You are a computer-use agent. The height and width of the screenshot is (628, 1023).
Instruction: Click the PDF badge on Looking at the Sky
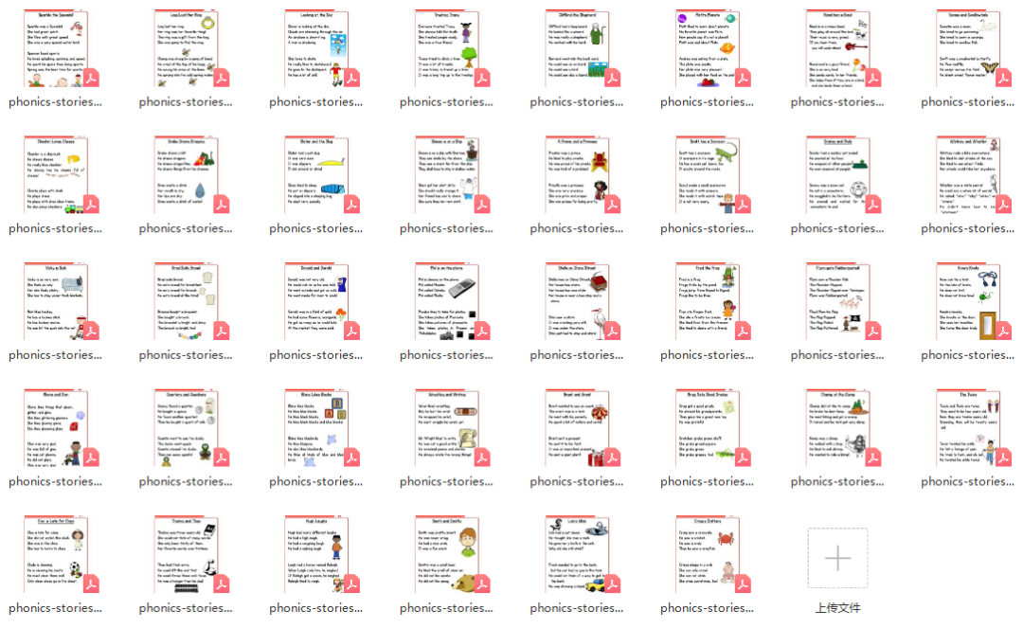tap(351, 78)
